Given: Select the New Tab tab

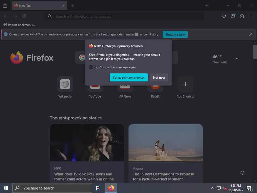Looking at the screenshot, I should [39, 6].
